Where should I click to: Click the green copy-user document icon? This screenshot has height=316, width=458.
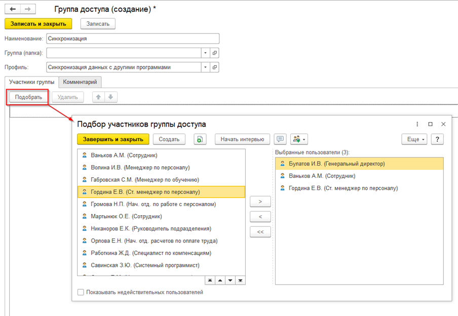pyautogui.click(x=200, y=139)
